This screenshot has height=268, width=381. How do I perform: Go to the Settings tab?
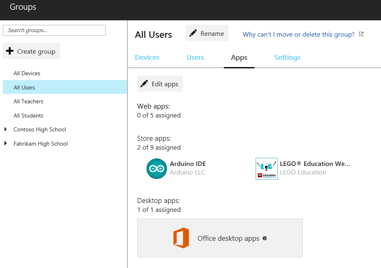pyautogui.click(x=287, y=57)
